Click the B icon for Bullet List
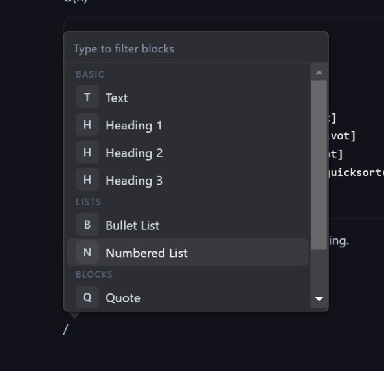This screenshot has height=371, width=384. click(87, 225)
